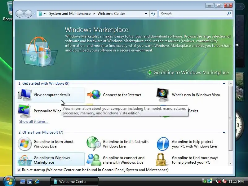Click the magnifier search icon
Image resolution: width=248 pixels, height=186 pixels.
tap(229, 14)
